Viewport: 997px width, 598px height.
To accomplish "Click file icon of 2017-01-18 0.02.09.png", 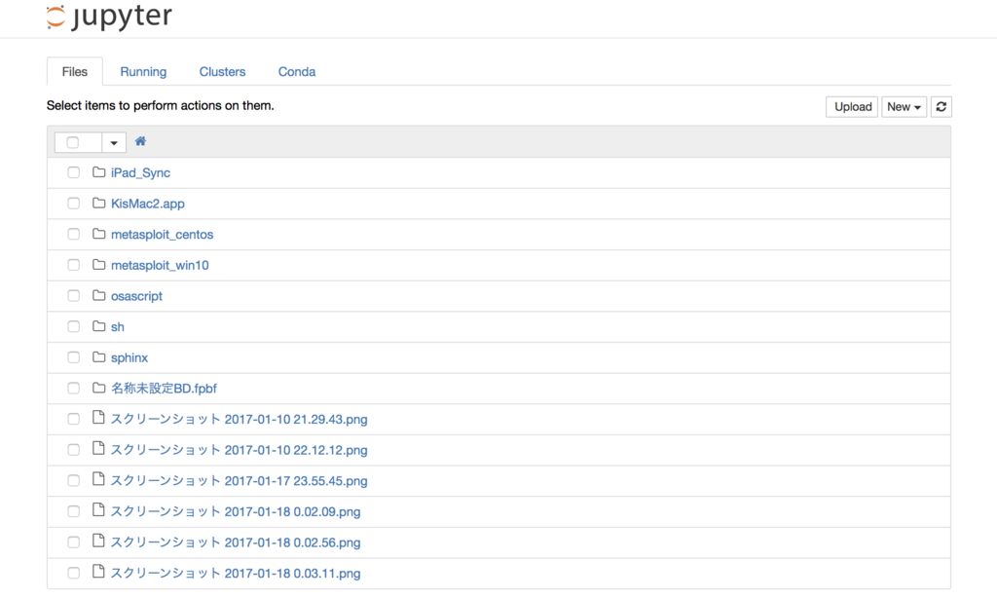I will pyautogui.click(x=98, y=509).
